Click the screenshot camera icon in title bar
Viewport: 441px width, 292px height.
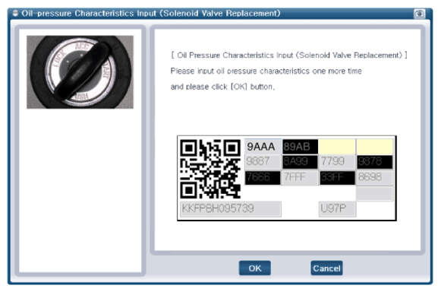click(x=419, y=14)
